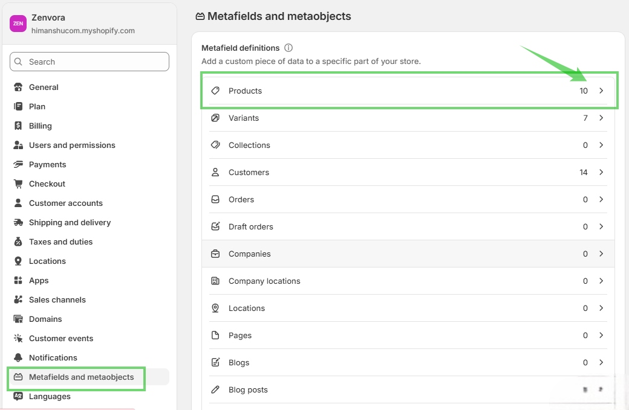
Task: Click inside the Search field
Action: tap(89, 62)
